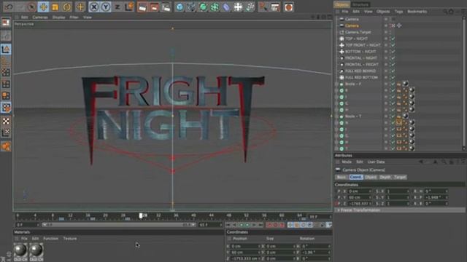Click the material tag on Boole - F
The image size is (467, 262).
[406, 84]
